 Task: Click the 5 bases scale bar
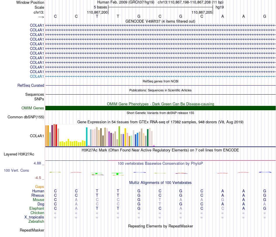coord(161,7)
